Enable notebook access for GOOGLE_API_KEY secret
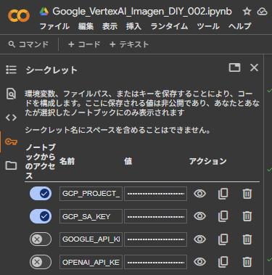This screenshot has width=272, height=275. pyautogui.click(x=41, y=239)
